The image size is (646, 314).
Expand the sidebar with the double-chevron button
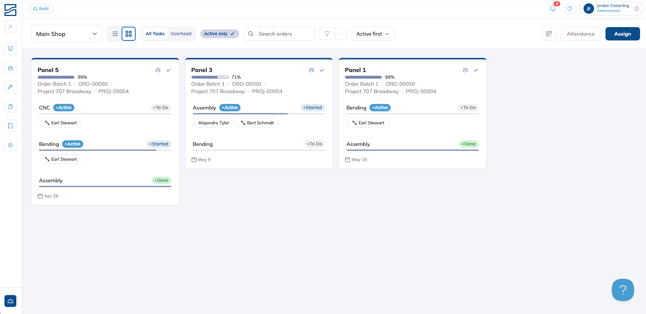[x=10, y=26]
